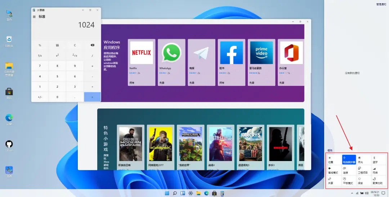Click the notification center taskbar icon

[x=383, y=193]
